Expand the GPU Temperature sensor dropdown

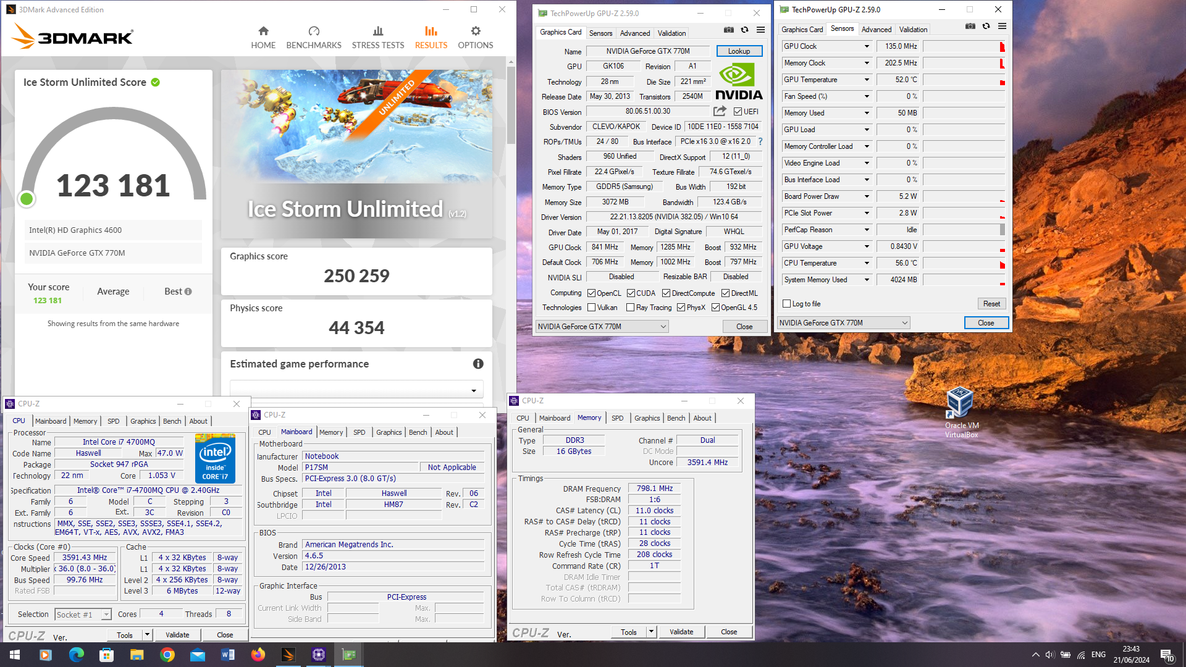(867, 80)
